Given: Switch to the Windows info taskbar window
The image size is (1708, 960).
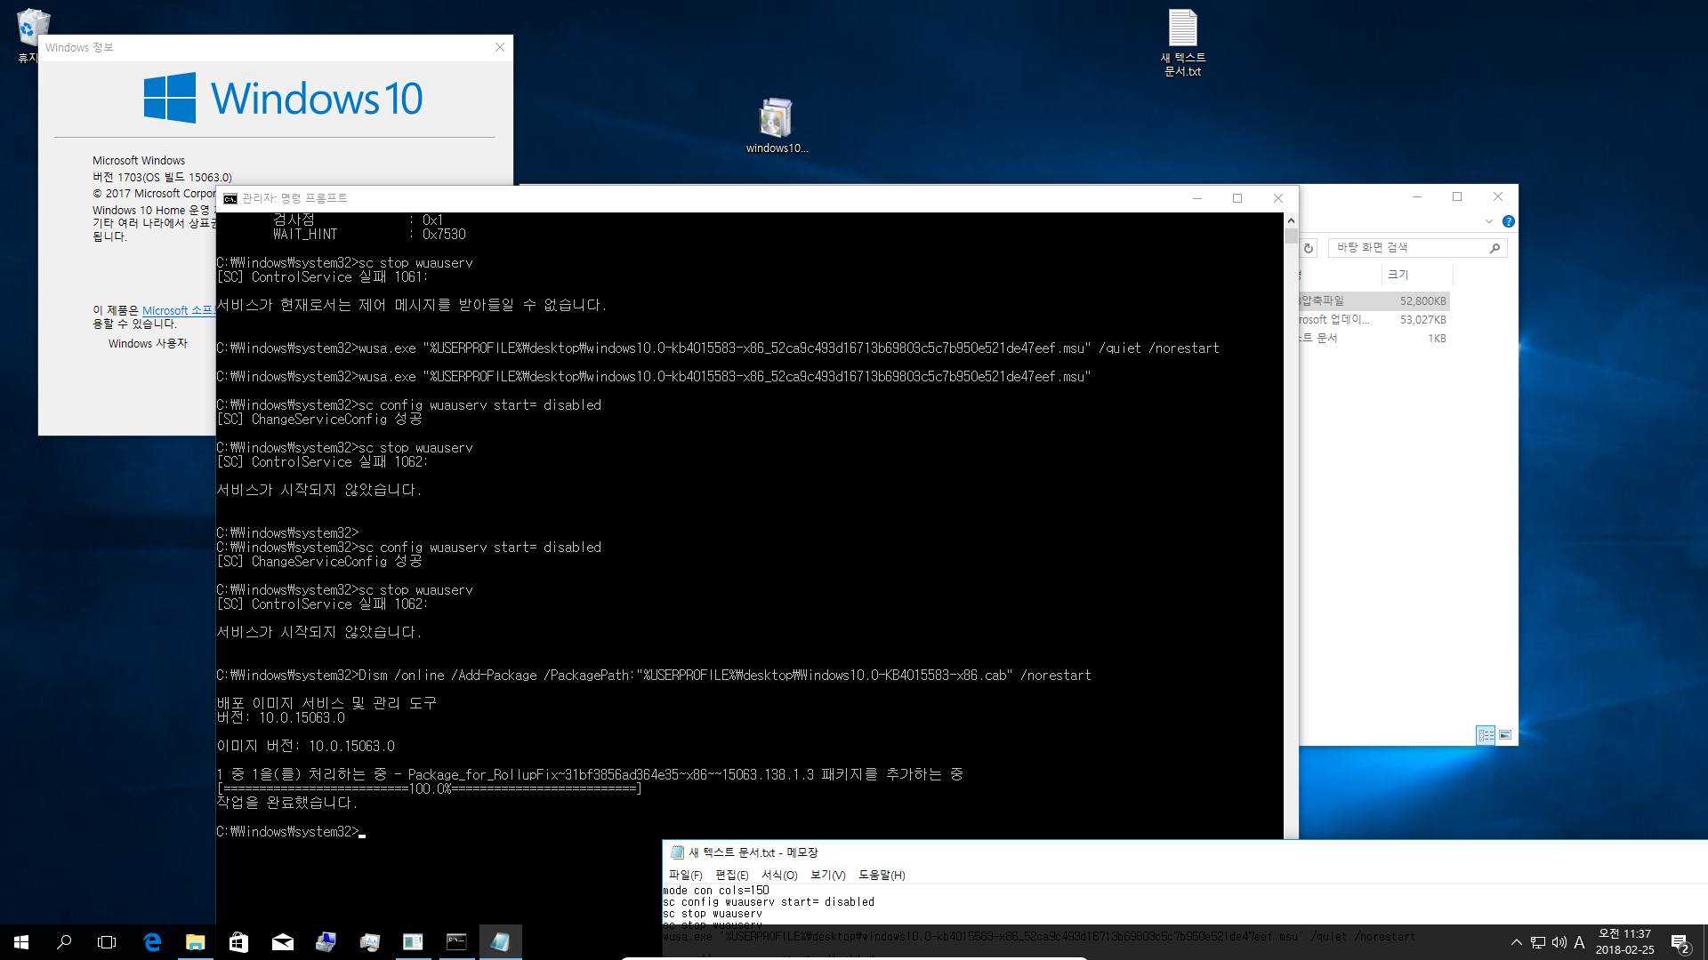Looking at the screenshot, I should 413,942.
